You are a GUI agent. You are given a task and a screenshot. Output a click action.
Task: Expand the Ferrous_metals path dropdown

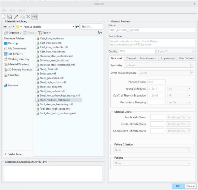click(x=73, y=27)
